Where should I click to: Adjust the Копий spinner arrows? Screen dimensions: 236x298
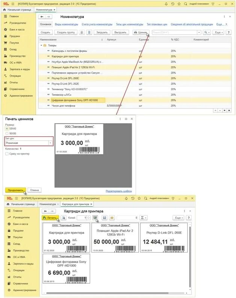[x=88, y=218]
